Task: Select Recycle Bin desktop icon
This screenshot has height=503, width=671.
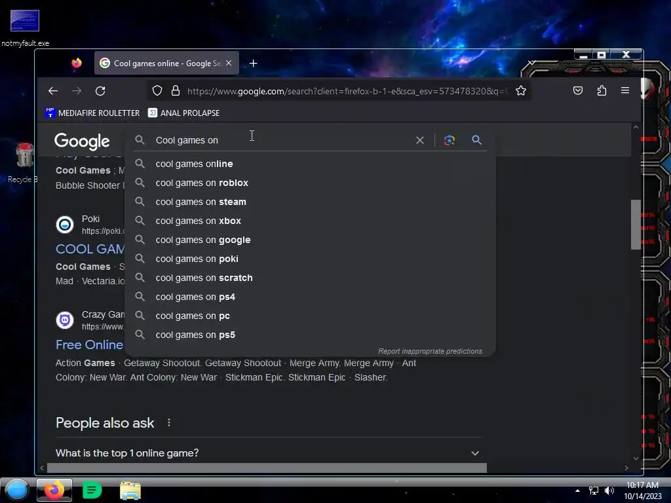Action: pyautogui.click(x=23, y=163)
